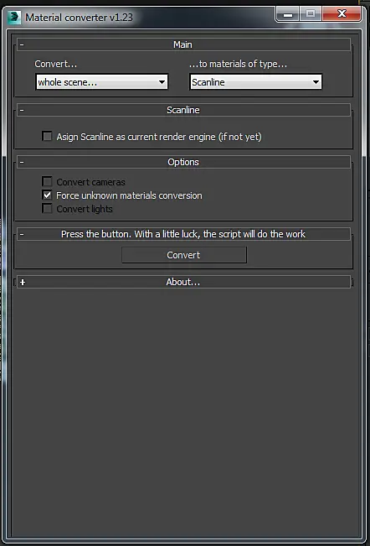This screenshot has width=370, height=546.
Task: Enable Convert cameras option
Action: [x=47, y=181]
